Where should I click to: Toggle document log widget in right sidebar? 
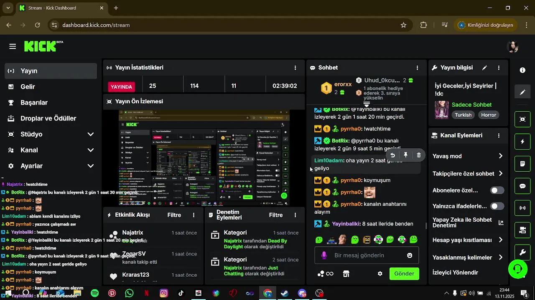(x=522, y=164)
